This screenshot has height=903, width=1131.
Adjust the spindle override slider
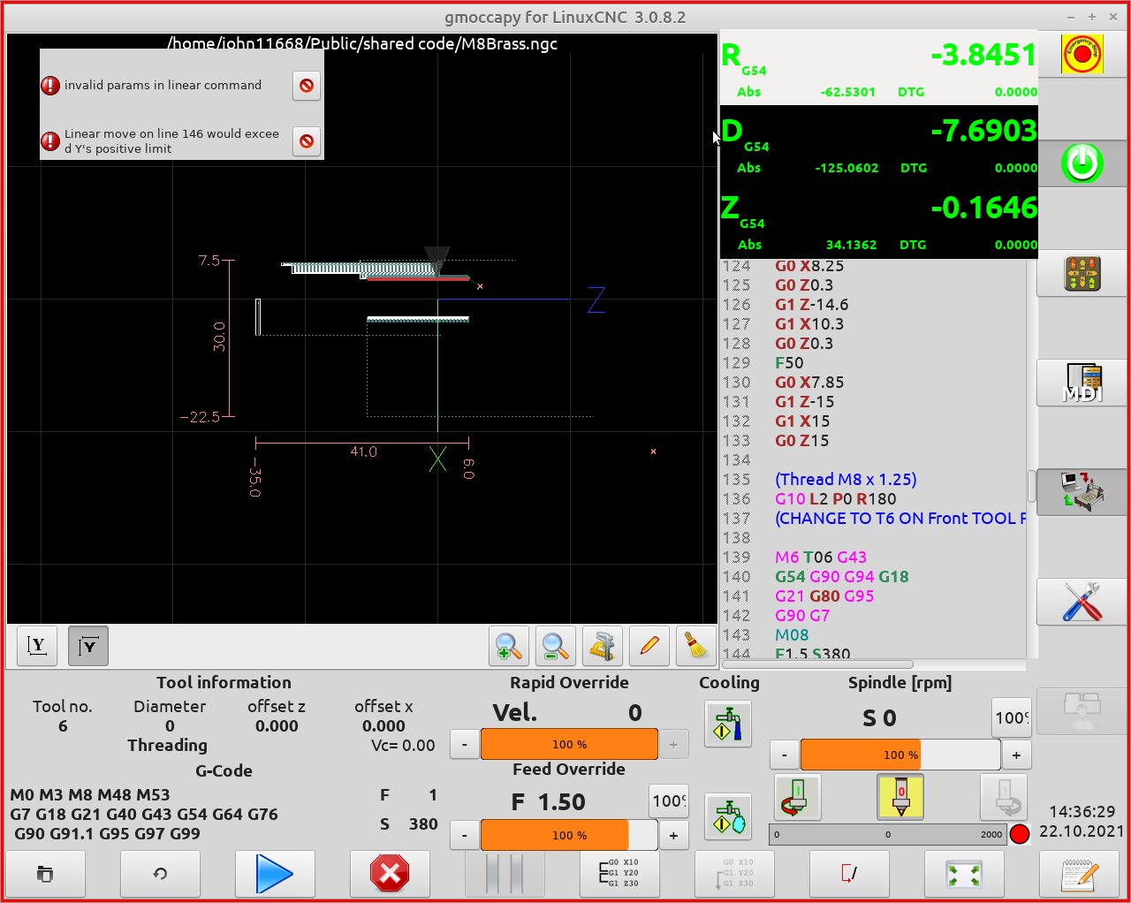[900, 755]
